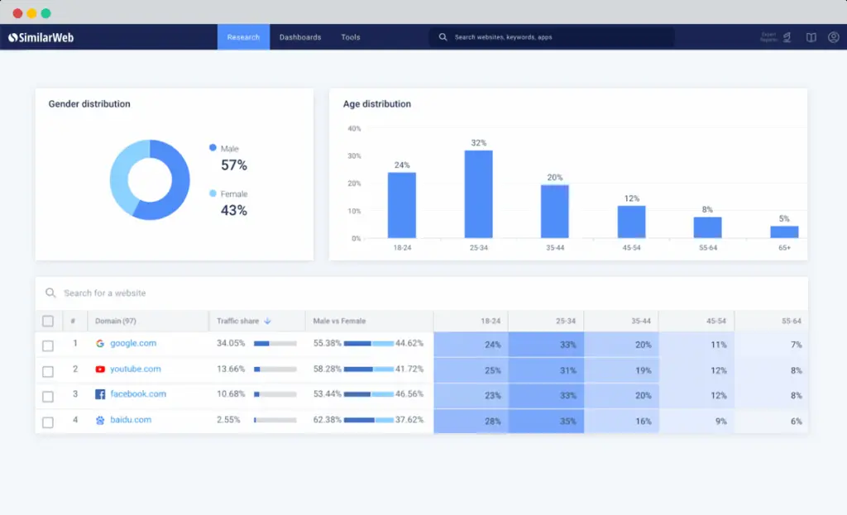Switch to the Dashboards tab

tap(299, 37)
